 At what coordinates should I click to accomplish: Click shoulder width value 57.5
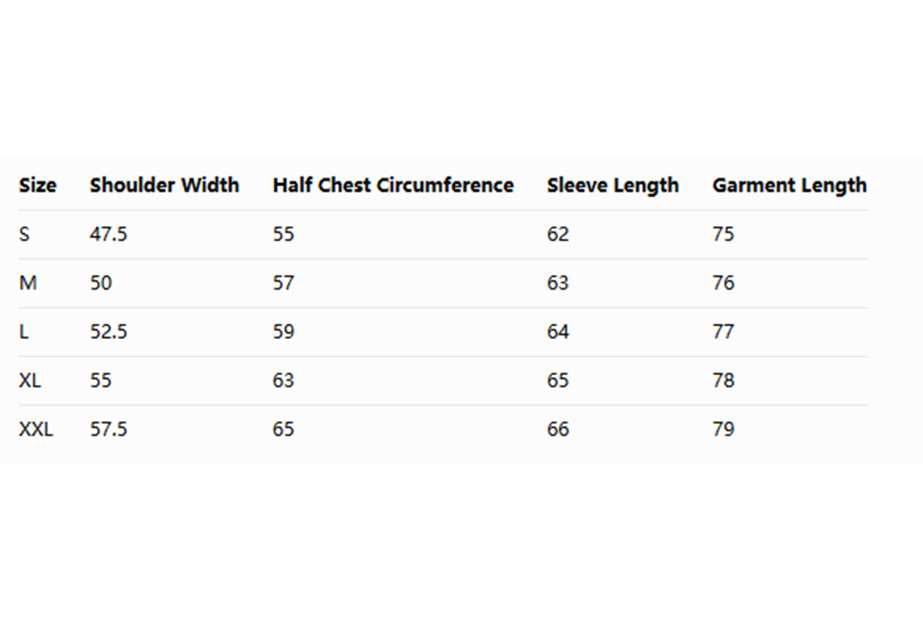[108, 429]
